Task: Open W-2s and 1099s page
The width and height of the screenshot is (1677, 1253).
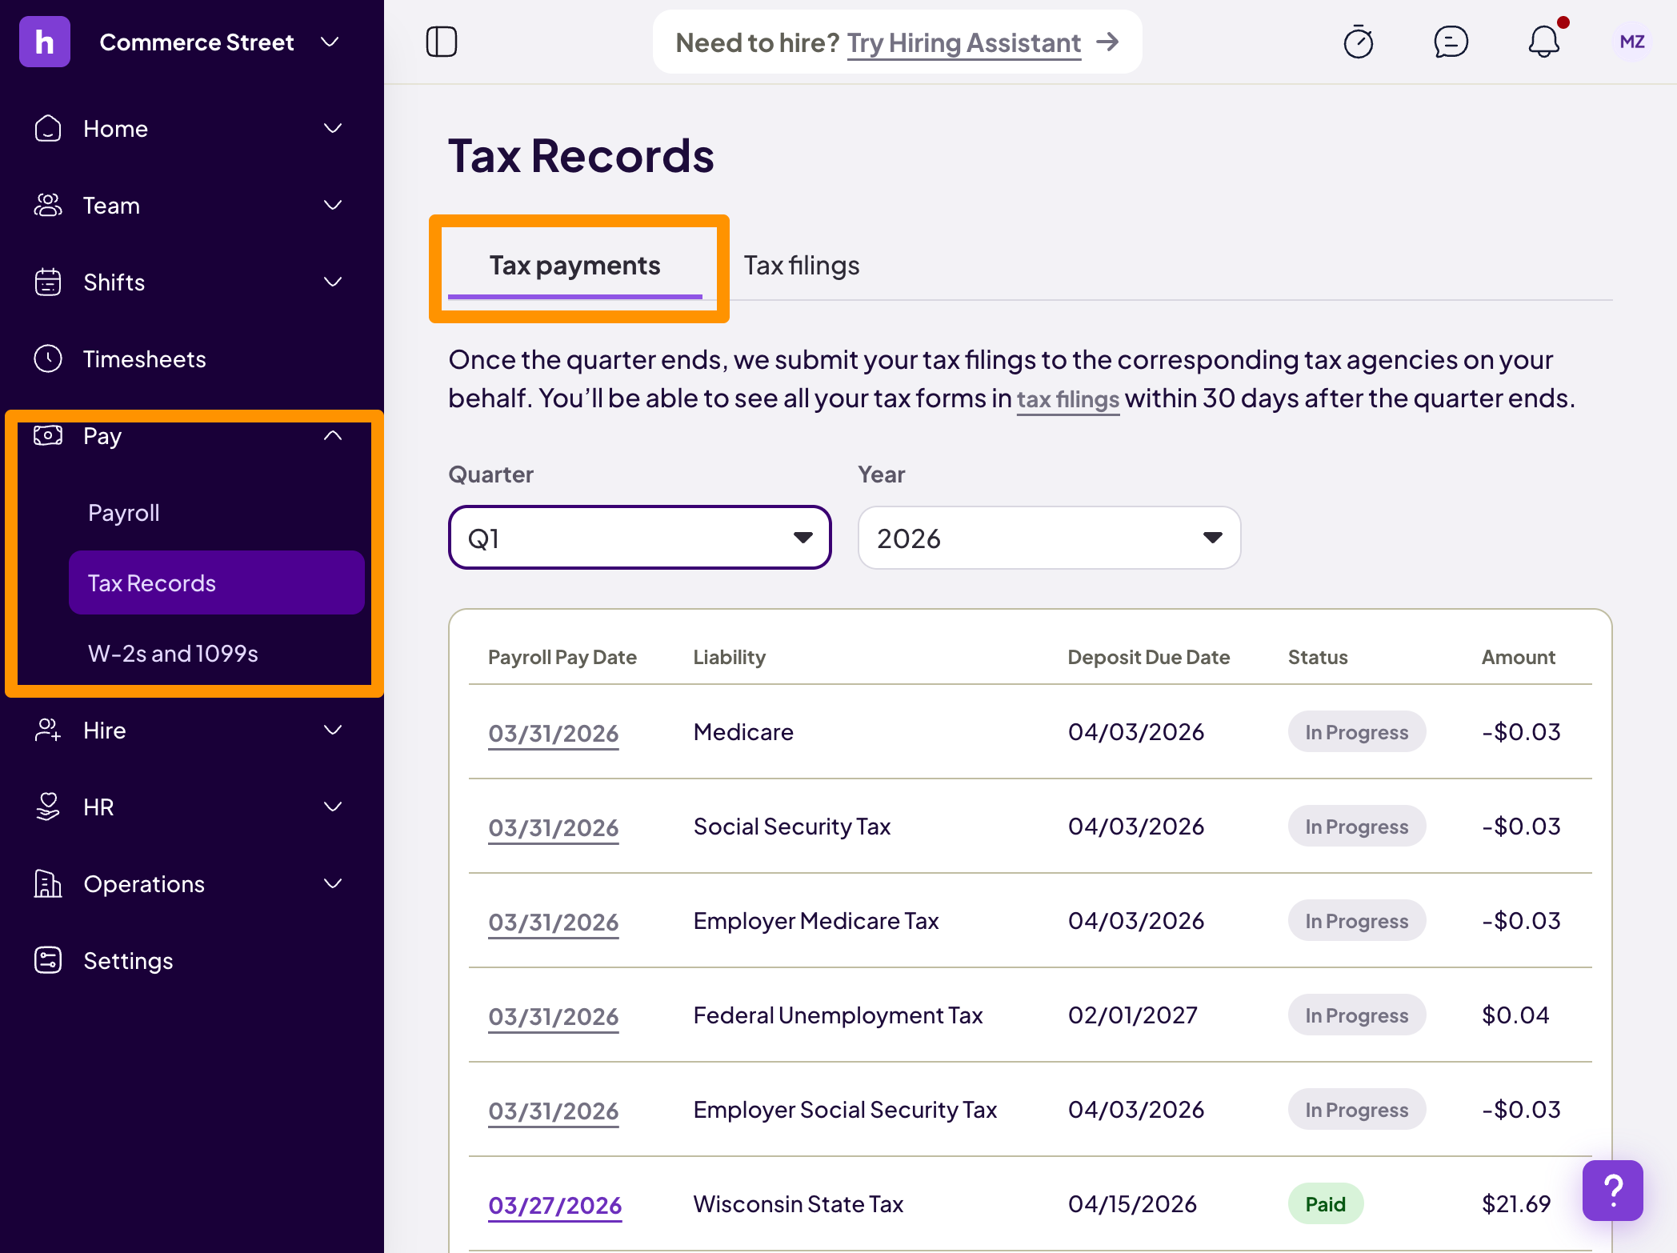Action: coord(173,653)
